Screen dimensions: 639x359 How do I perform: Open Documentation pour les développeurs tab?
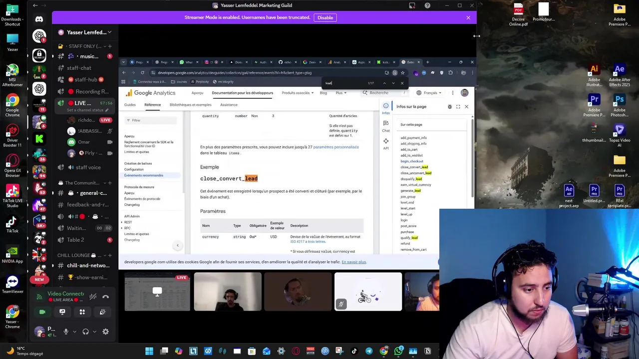[242, 93]
